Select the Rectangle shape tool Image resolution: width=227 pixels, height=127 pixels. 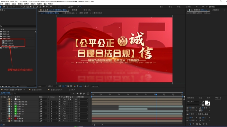click(27, 7)
